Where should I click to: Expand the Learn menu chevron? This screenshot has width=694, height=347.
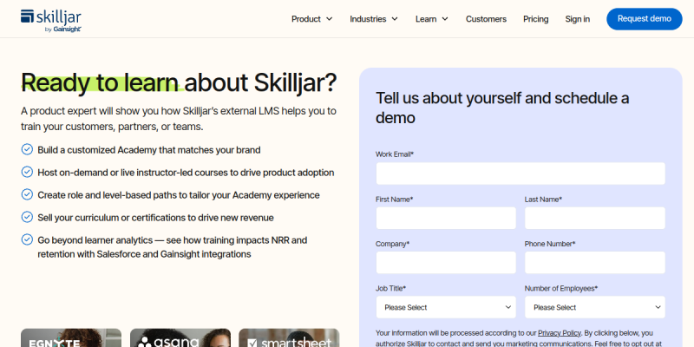tap(445, 19)
